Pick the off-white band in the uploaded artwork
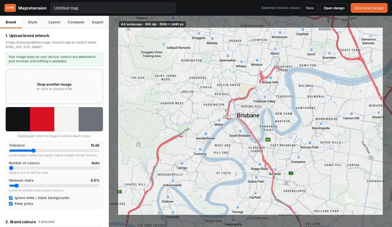 [x=66, y=119]
